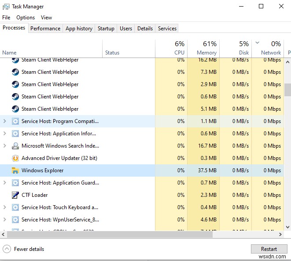Sort by the Status column header
The height and width of the screenshot is (261, 291).
[x=129, y=48]
